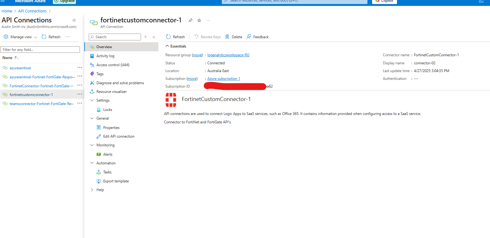Open loganalyticsworkspace-RG resource group
The width and height of the screenshot is (490, 238).
228,55
